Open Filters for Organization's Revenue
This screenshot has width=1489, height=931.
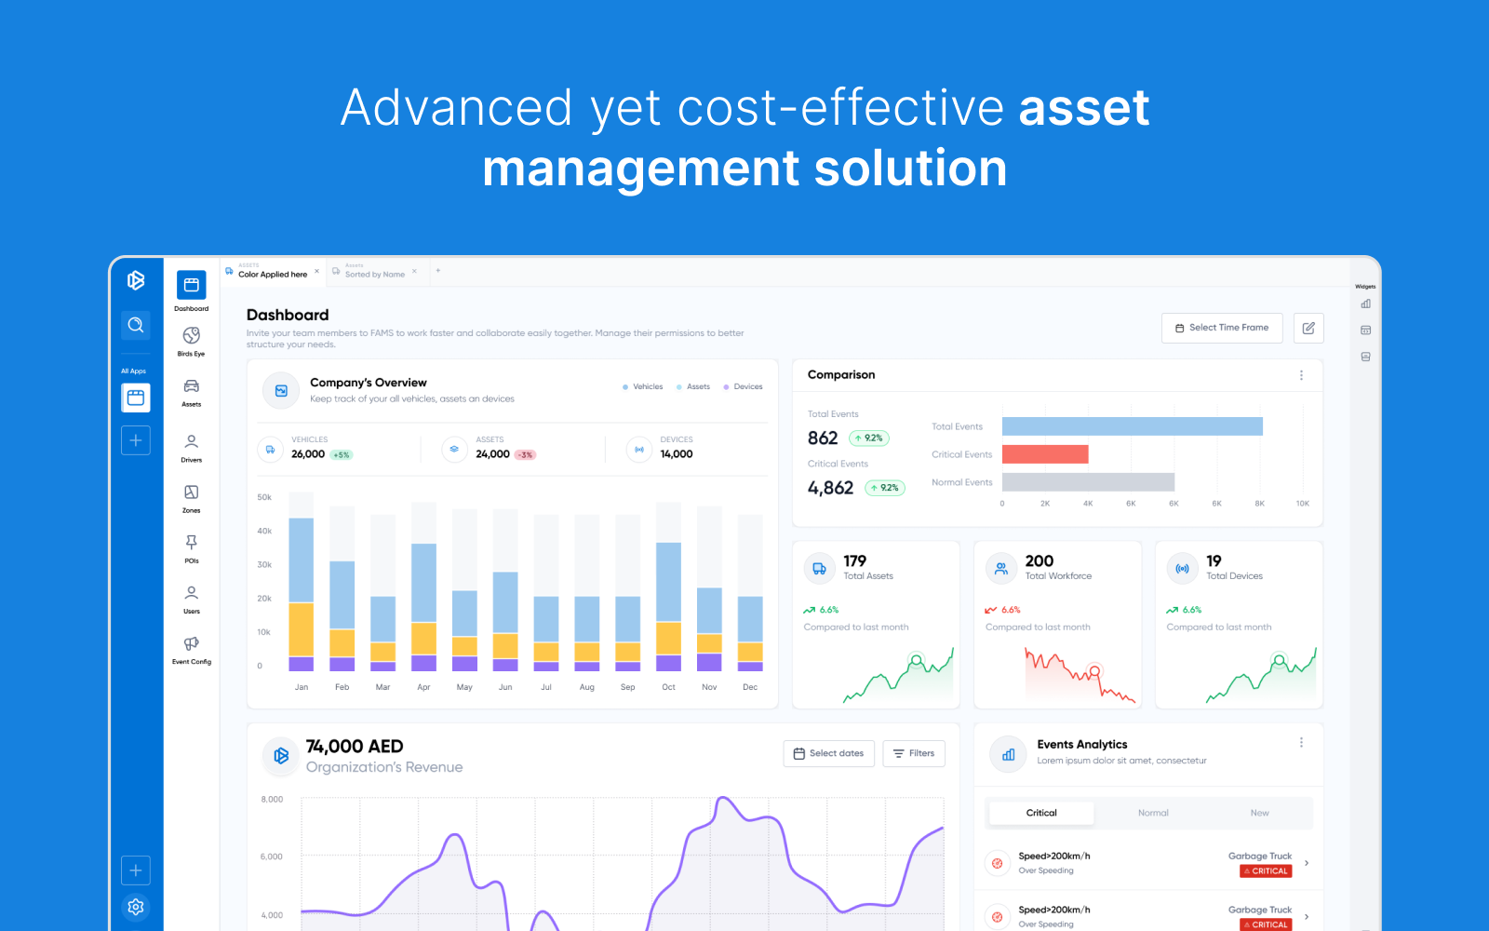coord(913,753)
